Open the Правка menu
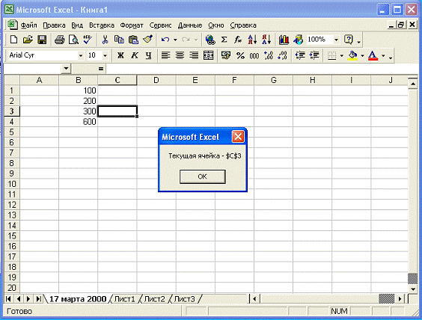422x320 pixels. pyautogui.click(x=54, y=25)
